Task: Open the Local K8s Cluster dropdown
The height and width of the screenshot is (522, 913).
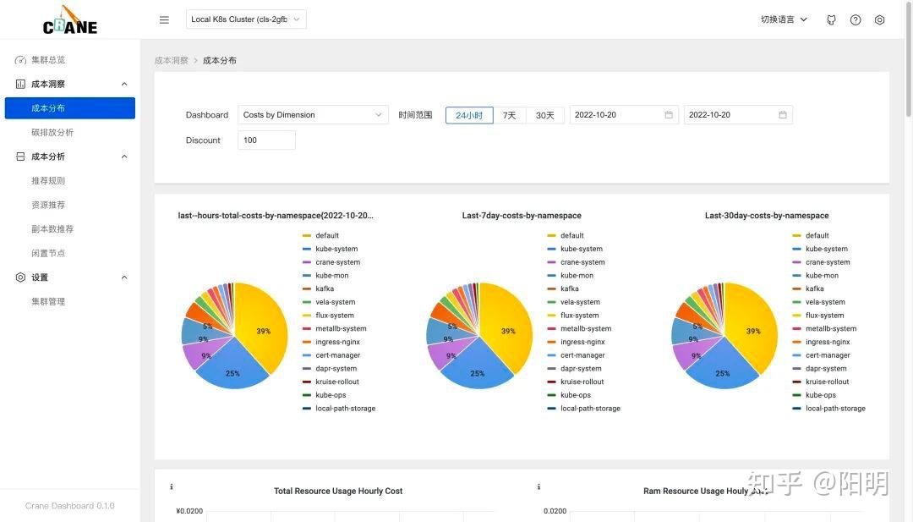Action: 246,19
